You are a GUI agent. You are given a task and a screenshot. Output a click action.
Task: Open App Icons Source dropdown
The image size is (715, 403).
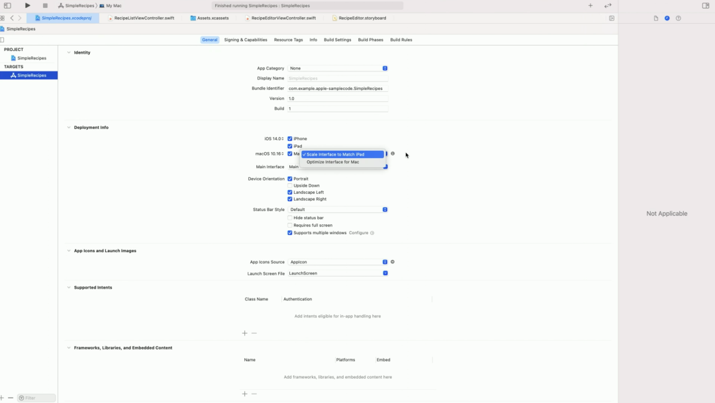tap(338, 262)
